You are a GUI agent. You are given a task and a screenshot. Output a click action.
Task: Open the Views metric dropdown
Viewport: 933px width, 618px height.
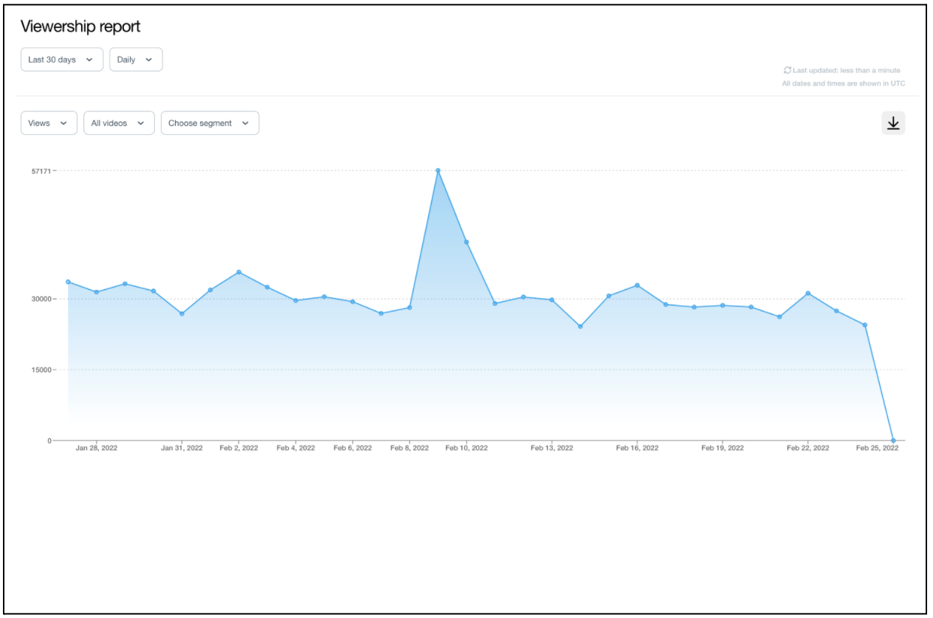point(49,123)
